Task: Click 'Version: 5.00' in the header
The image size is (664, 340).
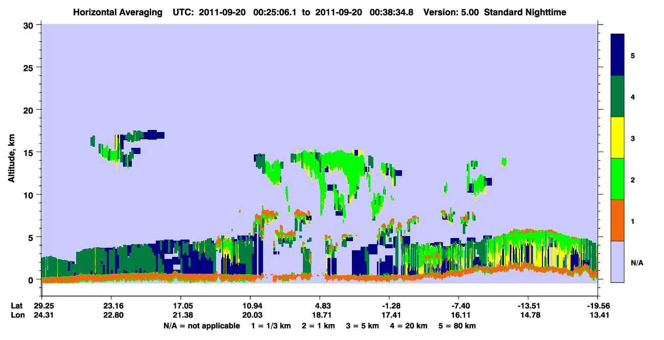Action: pyautogui.click(x=450, y=12)
